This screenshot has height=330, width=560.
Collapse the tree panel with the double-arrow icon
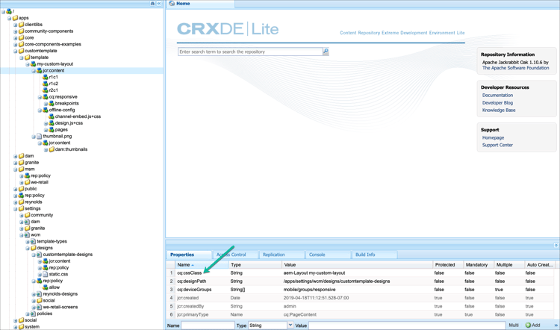pyautogui.click(x=159, y=3)
